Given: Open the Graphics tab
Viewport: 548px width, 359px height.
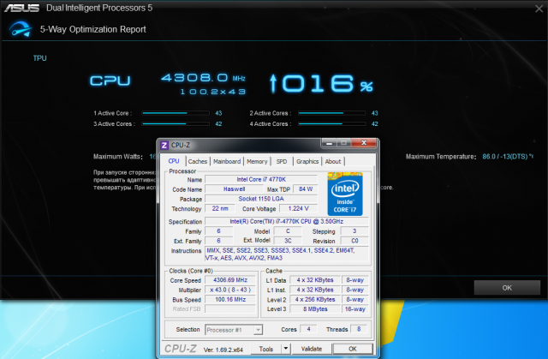Looking at the screenshot, I should pyautogui.click(x=307, y=161).
